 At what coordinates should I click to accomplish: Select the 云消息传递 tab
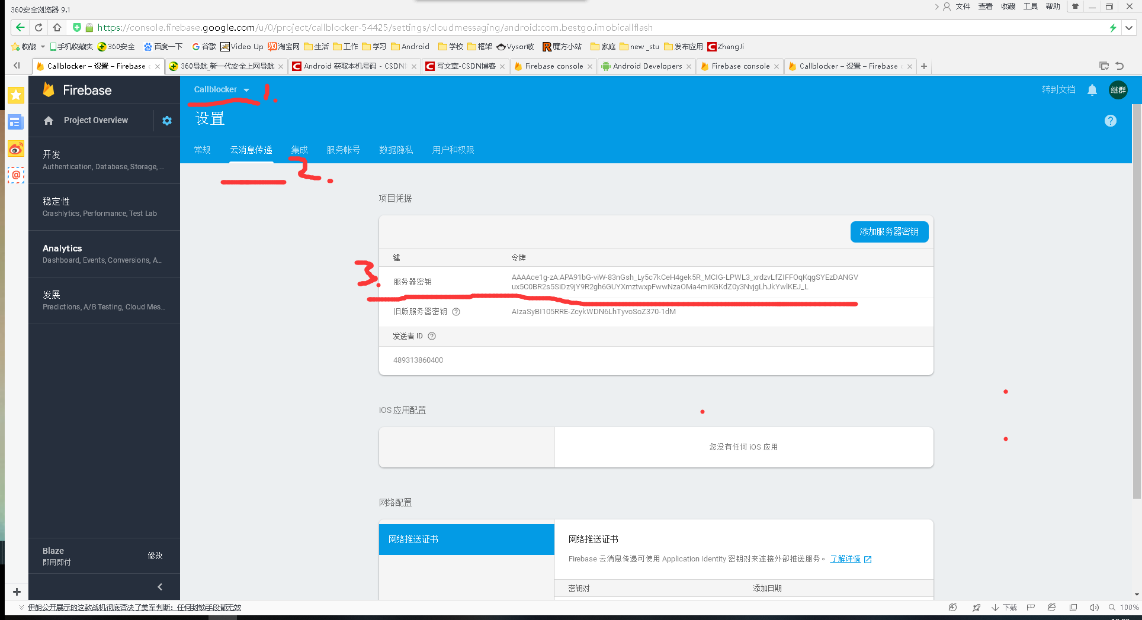coord(251,150)
